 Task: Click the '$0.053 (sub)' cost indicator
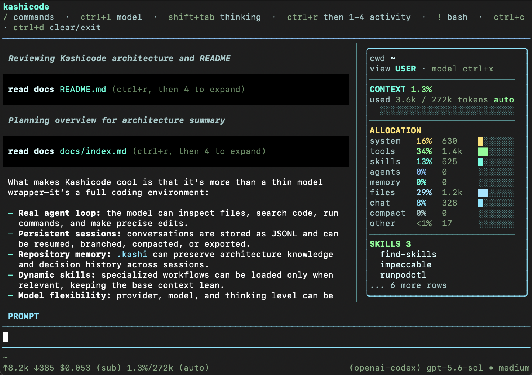coord(90,368)
